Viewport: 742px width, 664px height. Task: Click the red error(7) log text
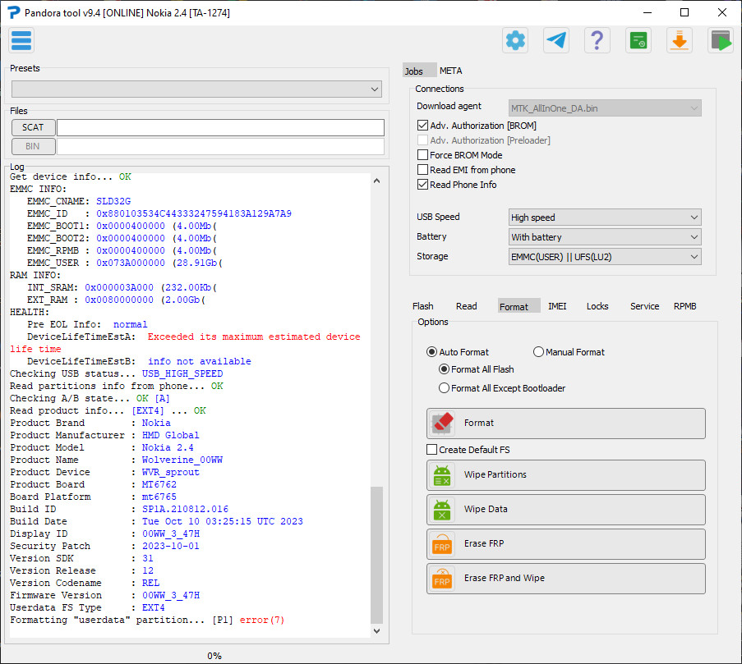261,620
